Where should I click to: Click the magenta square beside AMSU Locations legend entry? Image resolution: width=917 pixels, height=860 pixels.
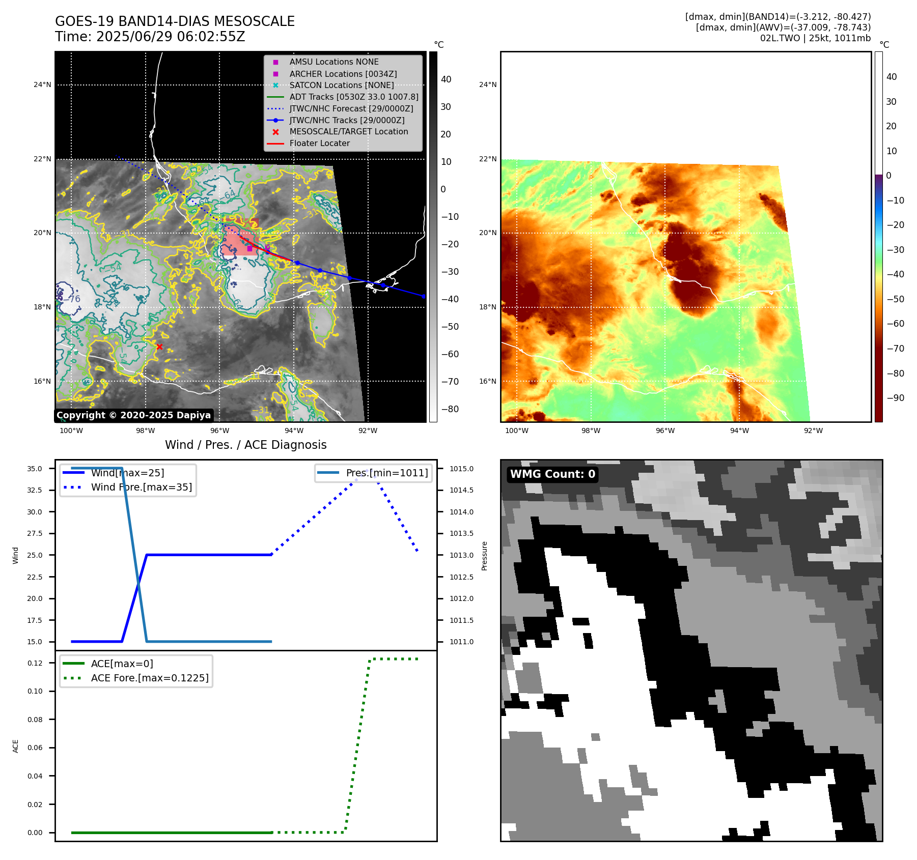pos(275,62)
